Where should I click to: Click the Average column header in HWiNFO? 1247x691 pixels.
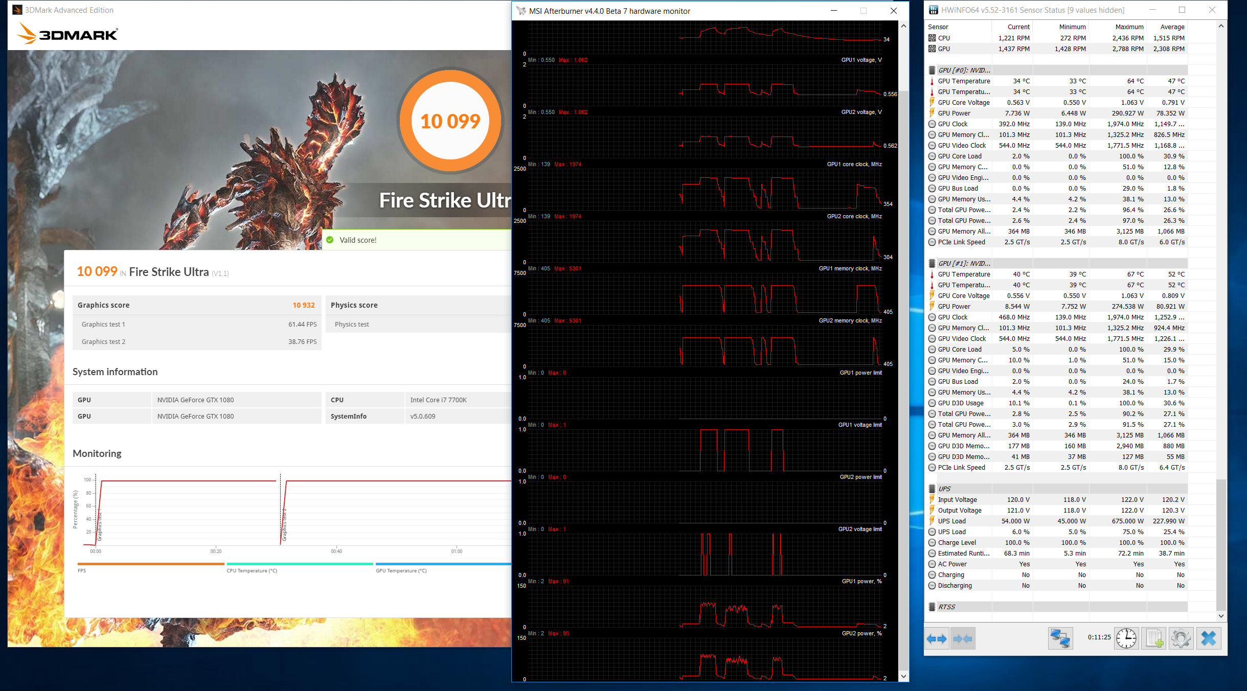(x=1172, y=27)
